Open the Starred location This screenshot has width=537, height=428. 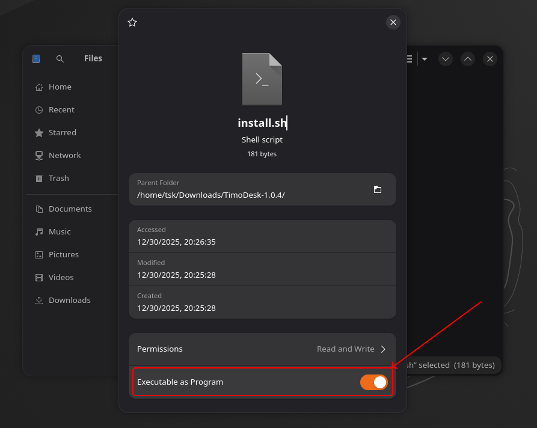click(63, 132)
